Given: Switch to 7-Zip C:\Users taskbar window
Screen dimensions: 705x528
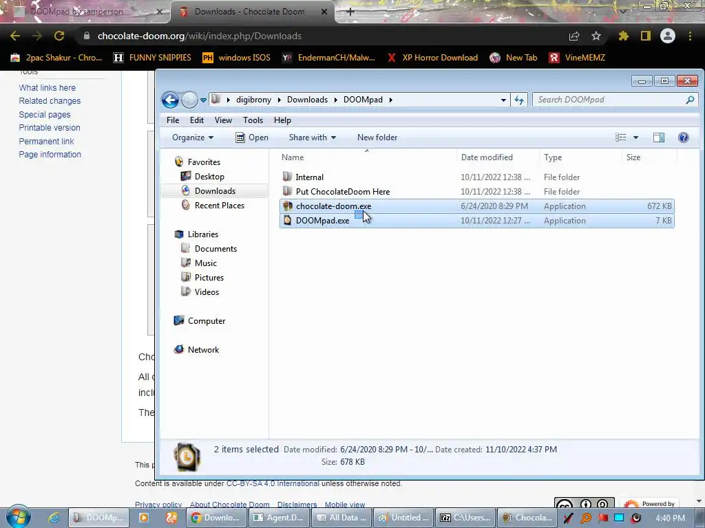Looking at the screenshot, I should point(466,518).
